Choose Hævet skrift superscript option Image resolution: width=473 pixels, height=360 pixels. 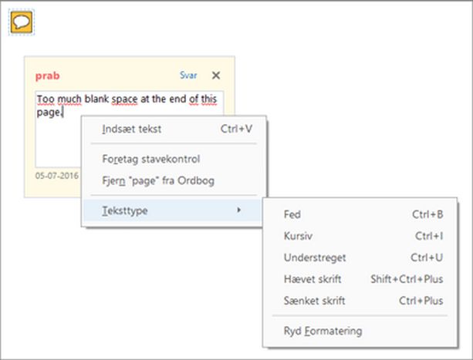[313, 279]
